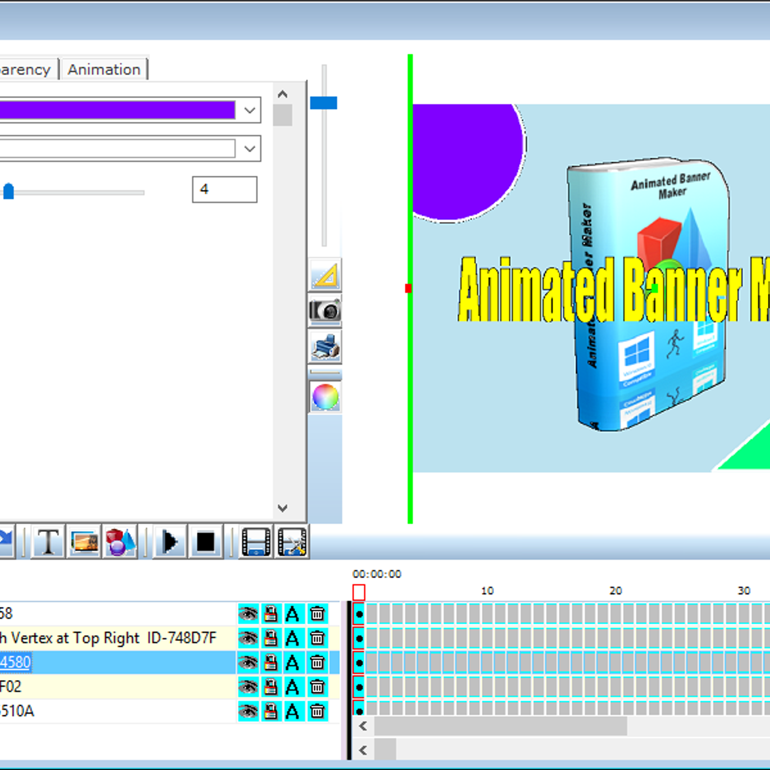Screen dimensions: 770x770
Task: Click the camera snapshot icon
Action: click(325, 310)
